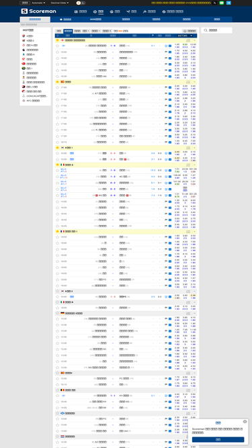Click blue data icon in 0 - 3 live row
The width and height of the screenshot is (252, 448).
click(x=170, y=189)
